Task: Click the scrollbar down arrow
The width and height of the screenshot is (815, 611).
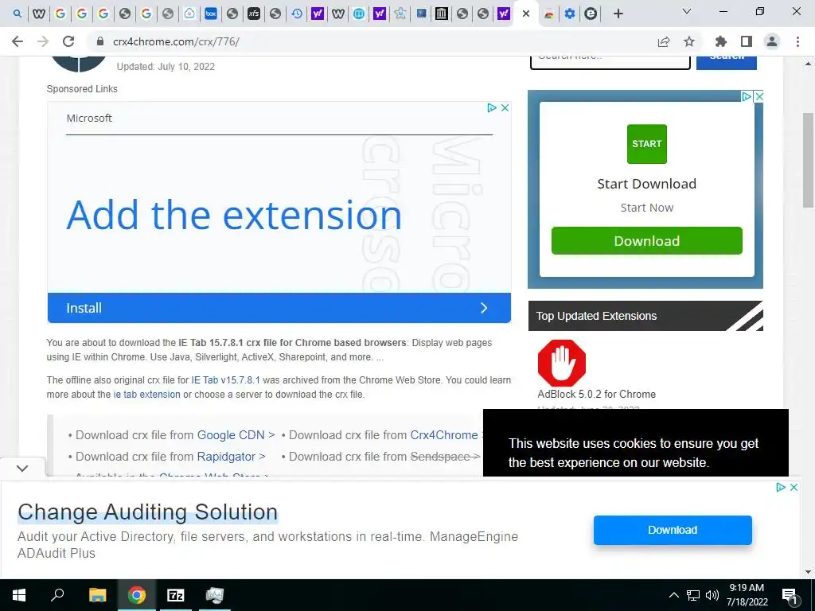Action: click(x=808, y=572)
